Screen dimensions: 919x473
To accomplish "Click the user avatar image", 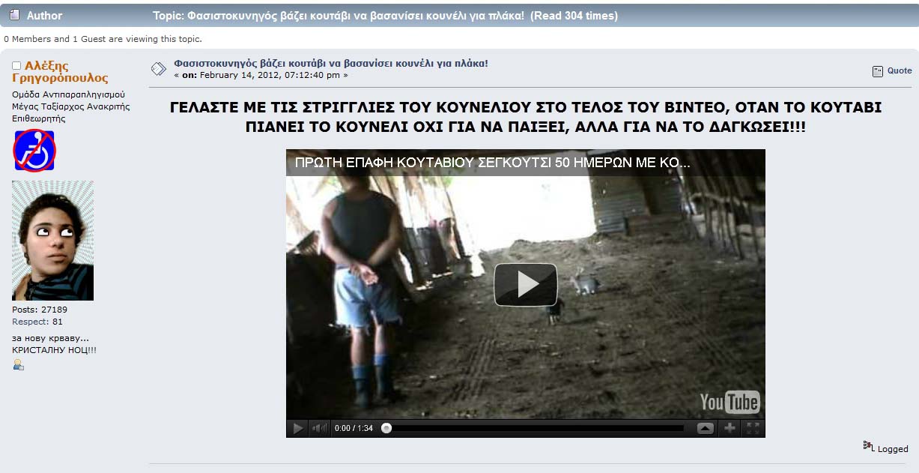I will [52, 241].
